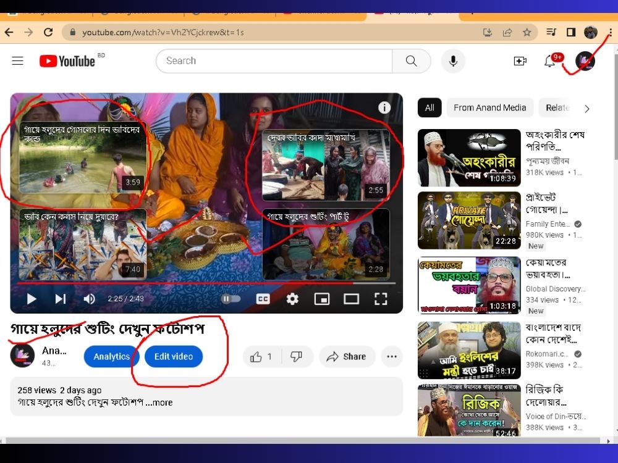
Task: Go back with the browser back arrow
Action: (x=9, y=32)
